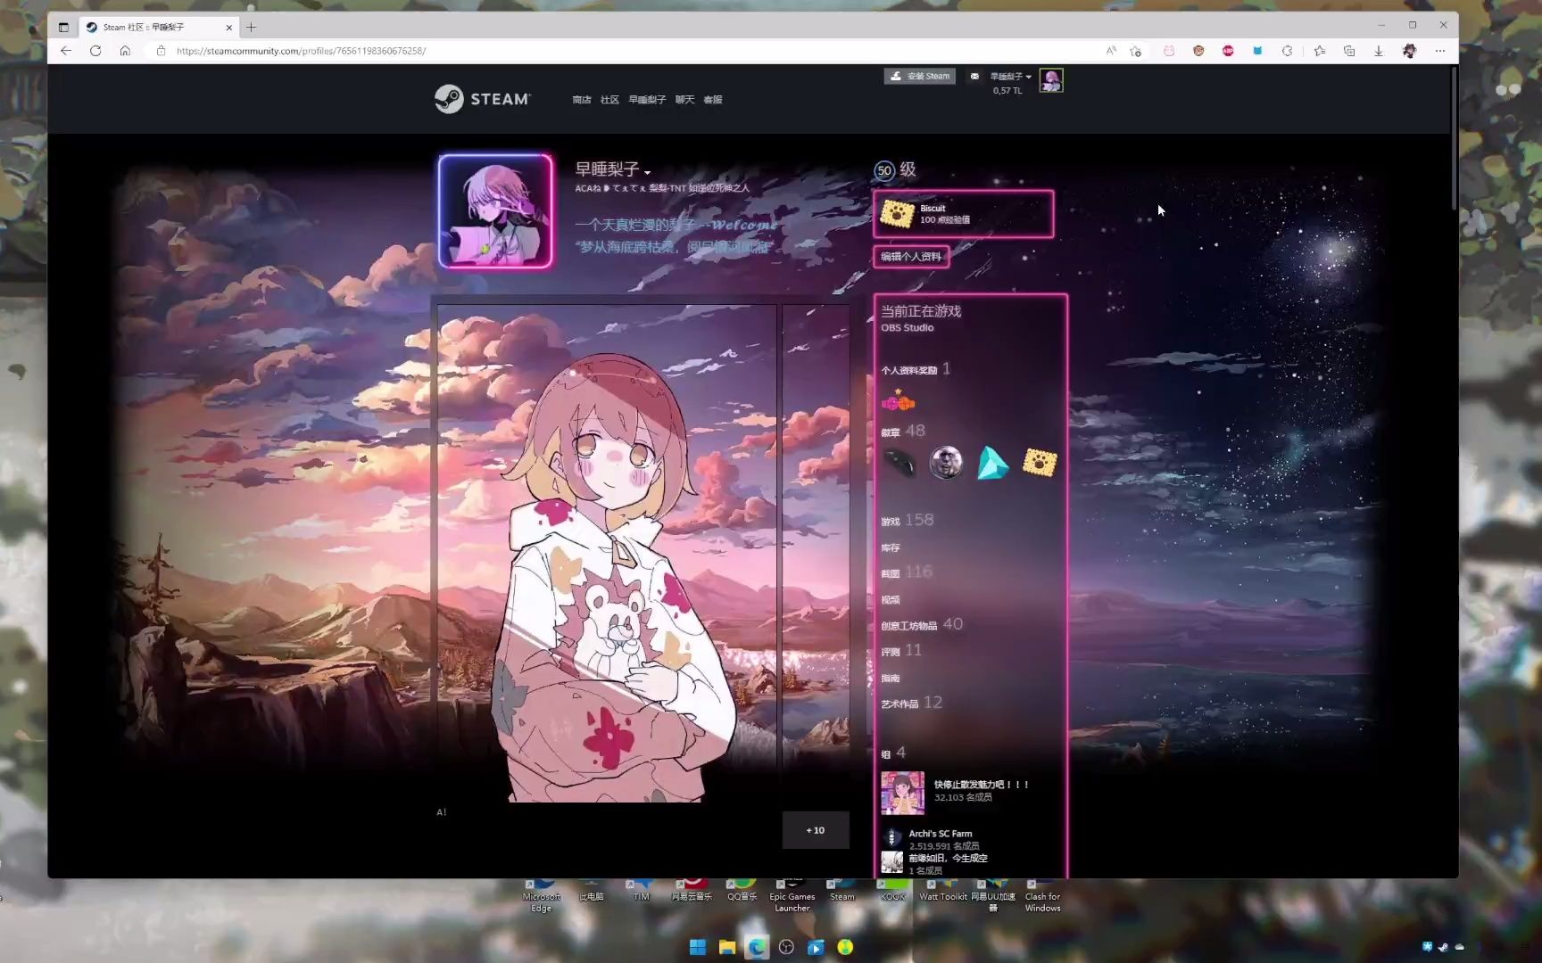Click the biscuit badge in badge row

tap(1040, 463)
